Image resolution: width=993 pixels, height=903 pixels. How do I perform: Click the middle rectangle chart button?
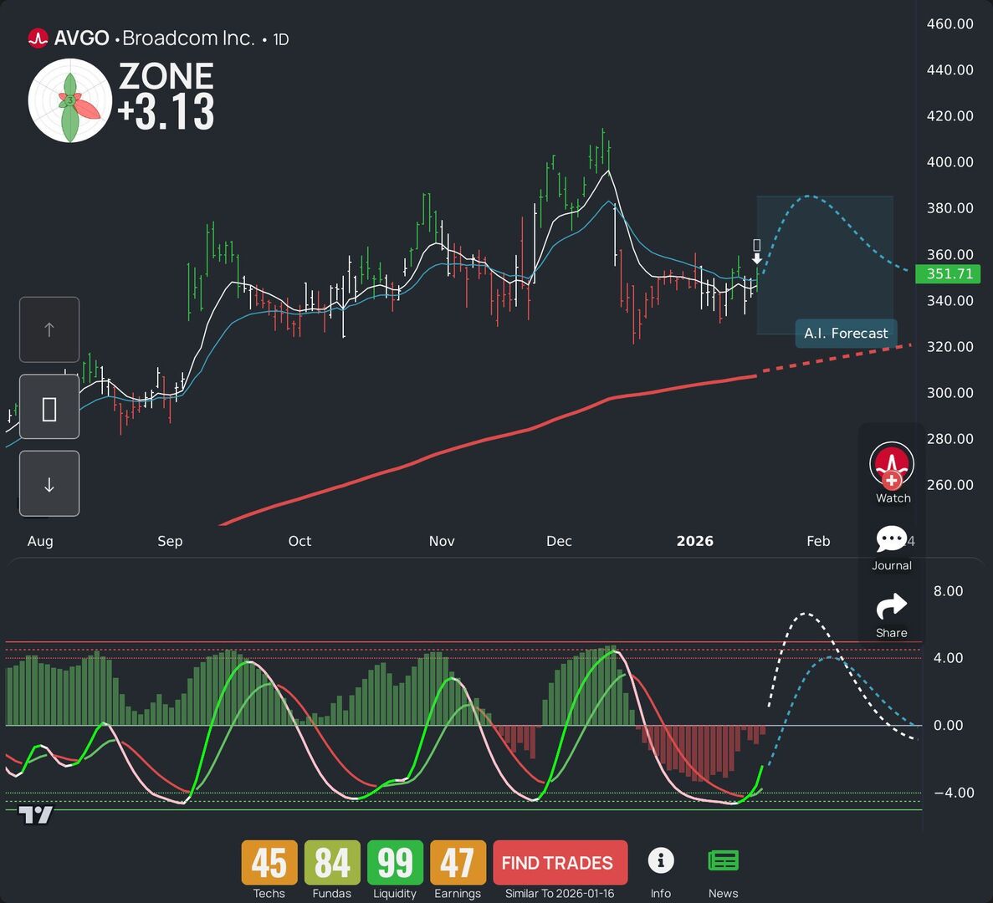tap(49, 407)
